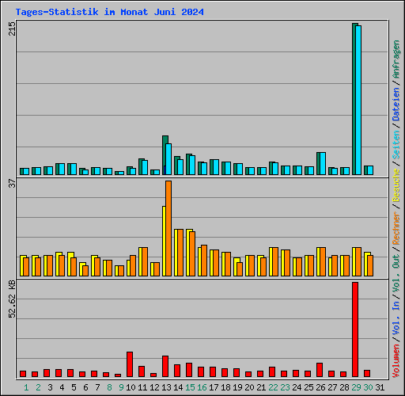The width and height of the screenshot is (405, 396).
Task: Click day label '6' on the x-axis
Action: tap(85, 387)
